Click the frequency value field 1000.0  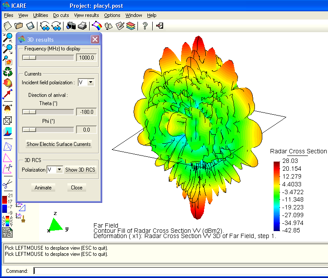pyautogui.click(x=87, y=57)
